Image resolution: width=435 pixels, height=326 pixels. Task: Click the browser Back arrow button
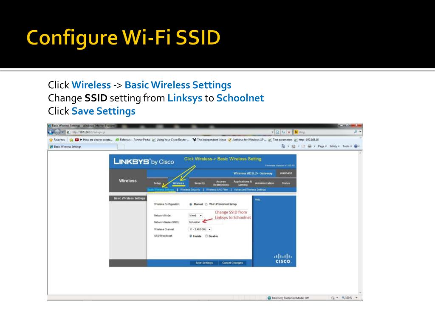[x=51, y=132]
